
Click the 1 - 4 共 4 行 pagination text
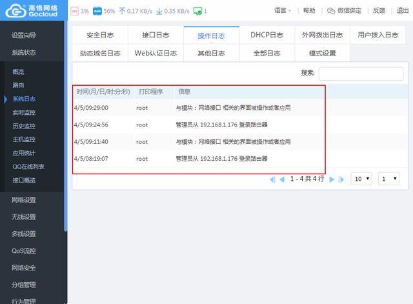click(x=307, y=179)
